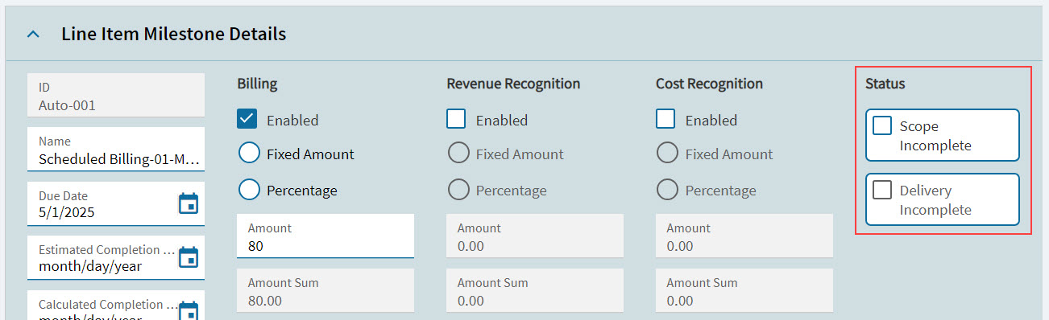The width and height of the screenshot is (1049, 320).
Task: Check Revenue Recognition Enabled checkbox
Action: click(x=456, y=119)
